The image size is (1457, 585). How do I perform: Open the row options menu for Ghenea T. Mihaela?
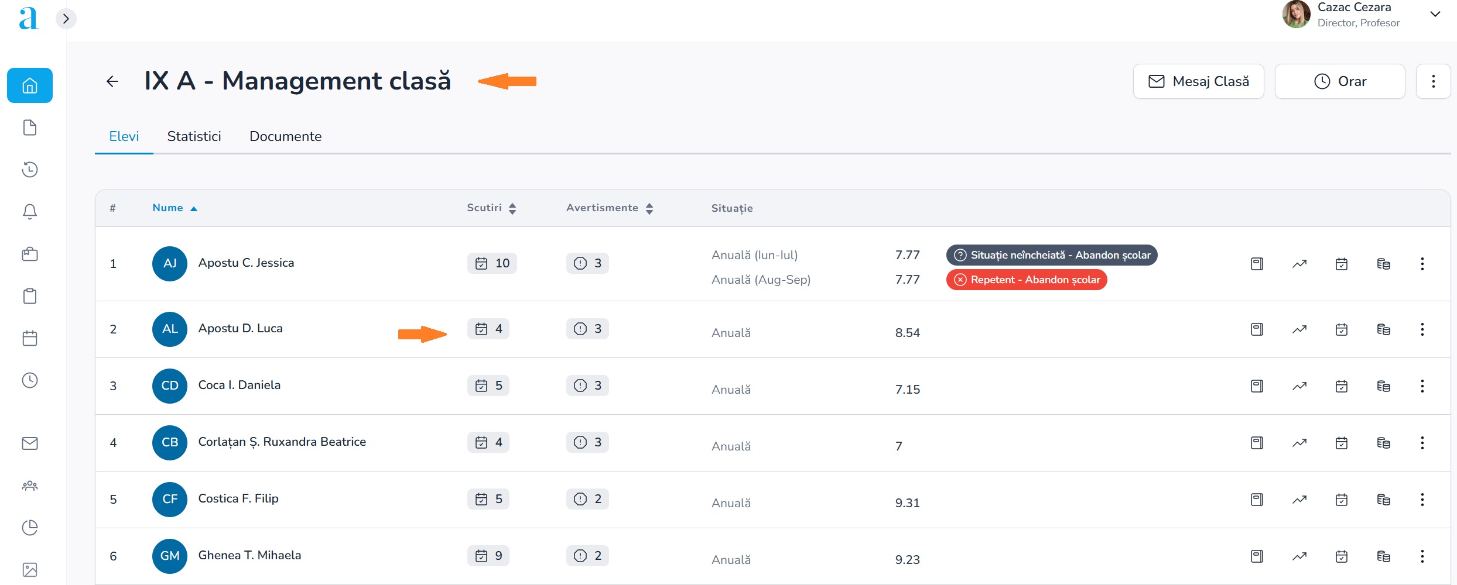(x=1422, y=556)
